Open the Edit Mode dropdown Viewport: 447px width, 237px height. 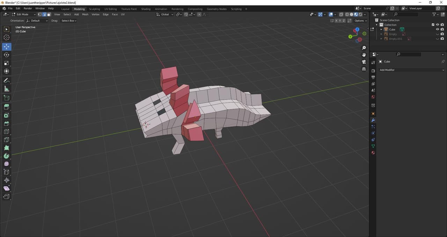coord(24,14)
